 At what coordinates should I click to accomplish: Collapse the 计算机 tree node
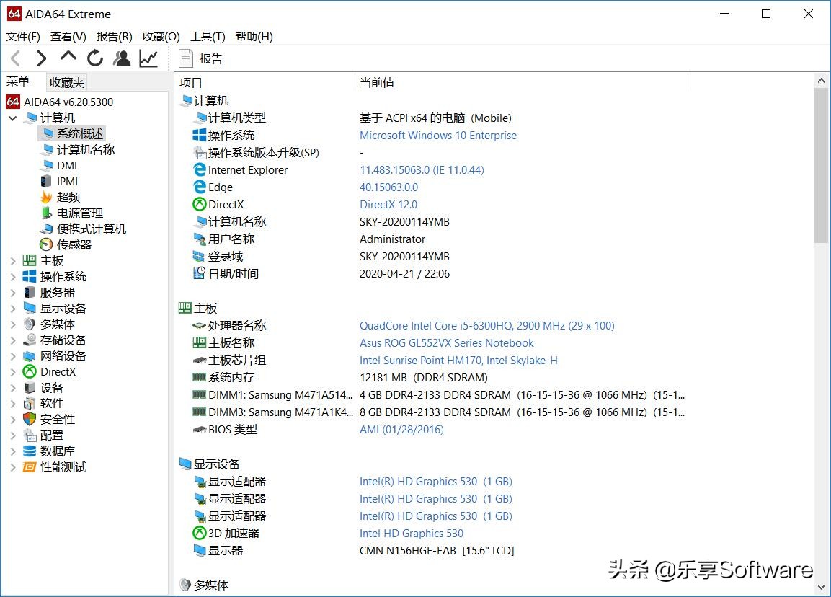[x=12, y=118]
